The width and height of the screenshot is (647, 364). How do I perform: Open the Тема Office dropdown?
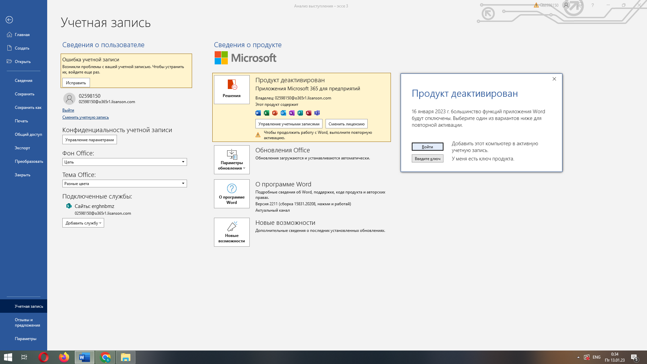coord(125,184)
